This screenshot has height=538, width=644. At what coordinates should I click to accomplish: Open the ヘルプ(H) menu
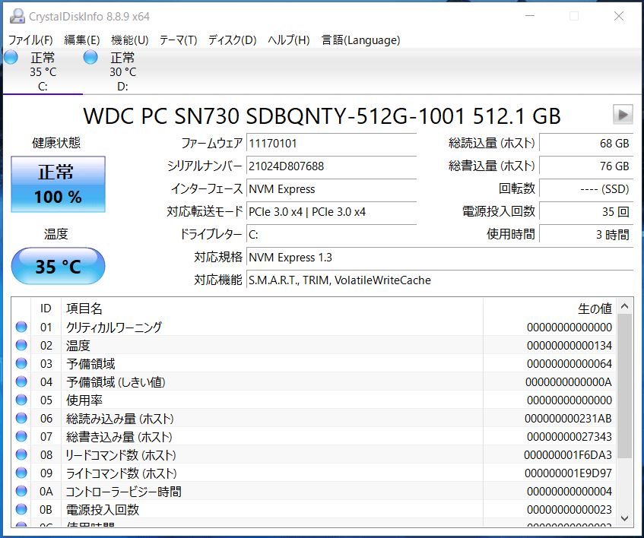(x=288, y=40)
